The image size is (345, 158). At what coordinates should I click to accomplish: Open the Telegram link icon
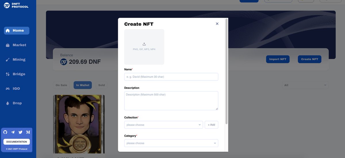[x=13, y=132]
